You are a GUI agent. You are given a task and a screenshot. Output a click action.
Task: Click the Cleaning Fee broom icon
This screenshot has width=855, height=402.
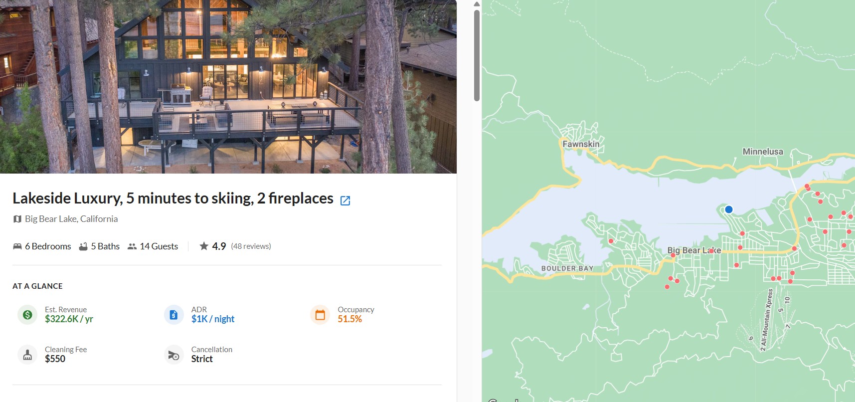(27, 355)
